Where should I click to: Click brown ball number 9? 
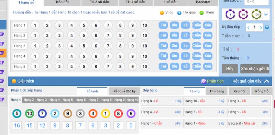tap(67, 114)
